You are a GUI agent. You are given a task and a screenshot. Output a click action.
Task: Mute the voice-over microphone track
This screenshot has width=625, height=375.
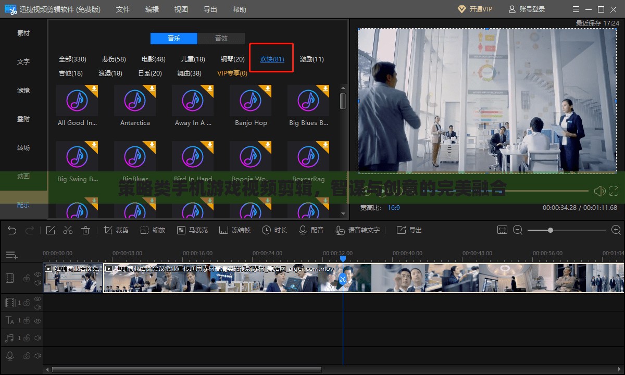(37, 356)
